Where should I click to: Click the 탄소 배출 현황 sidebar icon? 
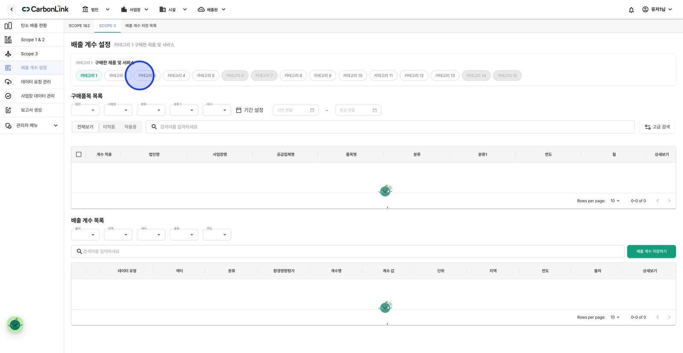[x=8, y=26]
